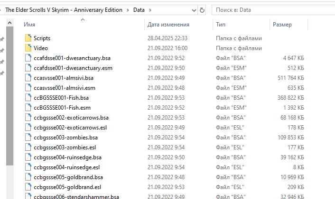Click the ccbgssse002-exoticarrows.bsa file icon
335x199 pixels.
click(28, 118)
